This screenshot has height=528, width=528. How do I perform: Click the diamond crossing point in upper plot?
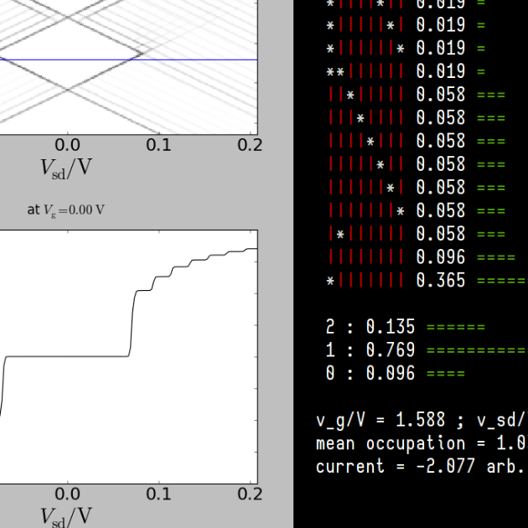pos(139,57)
